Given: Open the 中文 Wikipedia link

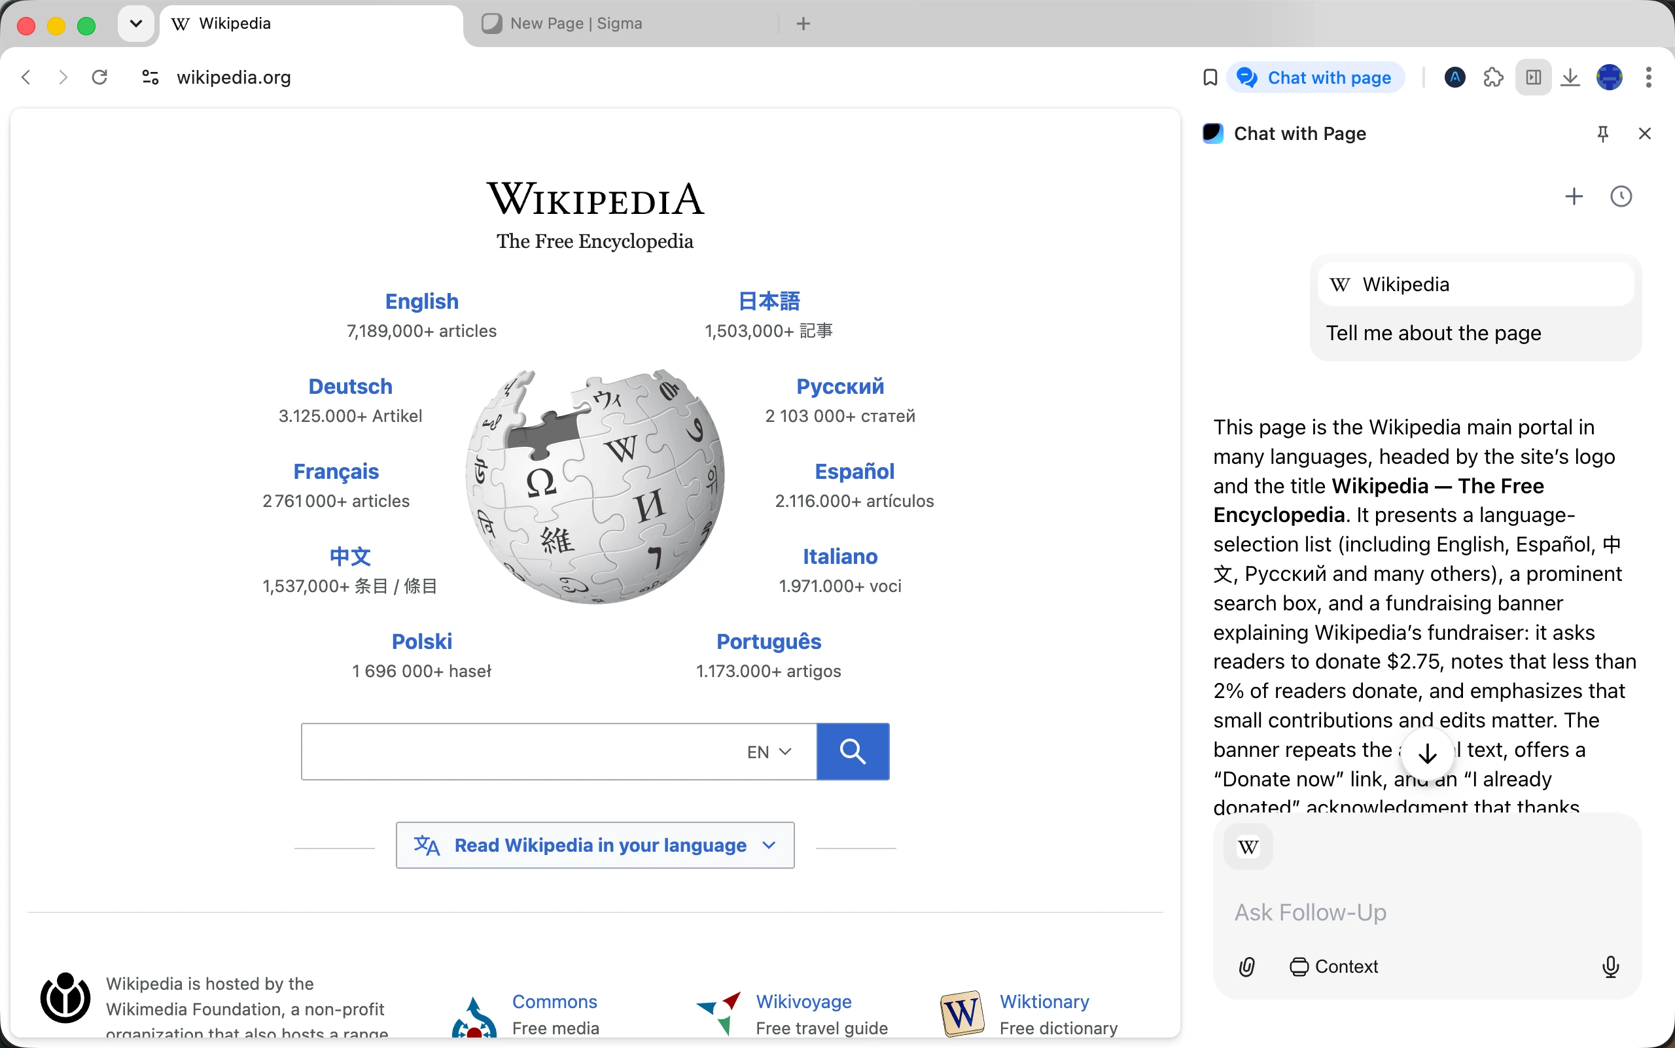Looking at the screenshot, I should [x=350, y=557].
